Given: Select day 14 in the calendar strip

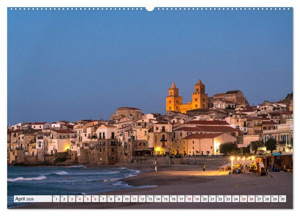Looking at the screenshot, I should [158, 199].
